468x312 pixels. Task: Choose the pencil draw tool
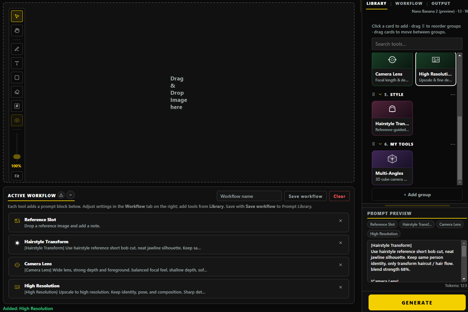pyautogui.click(x=17, y=49)
